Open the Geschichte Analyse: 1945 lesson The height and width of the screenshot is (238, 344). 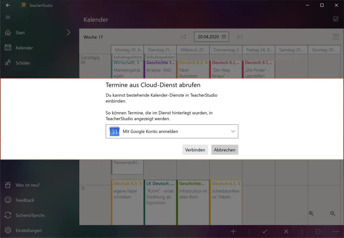point(160,69)
